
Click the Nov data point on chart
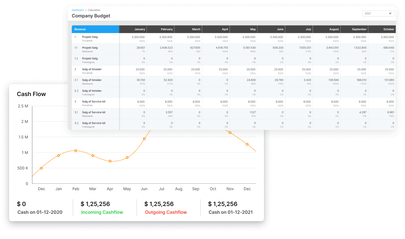coord(230,133)
